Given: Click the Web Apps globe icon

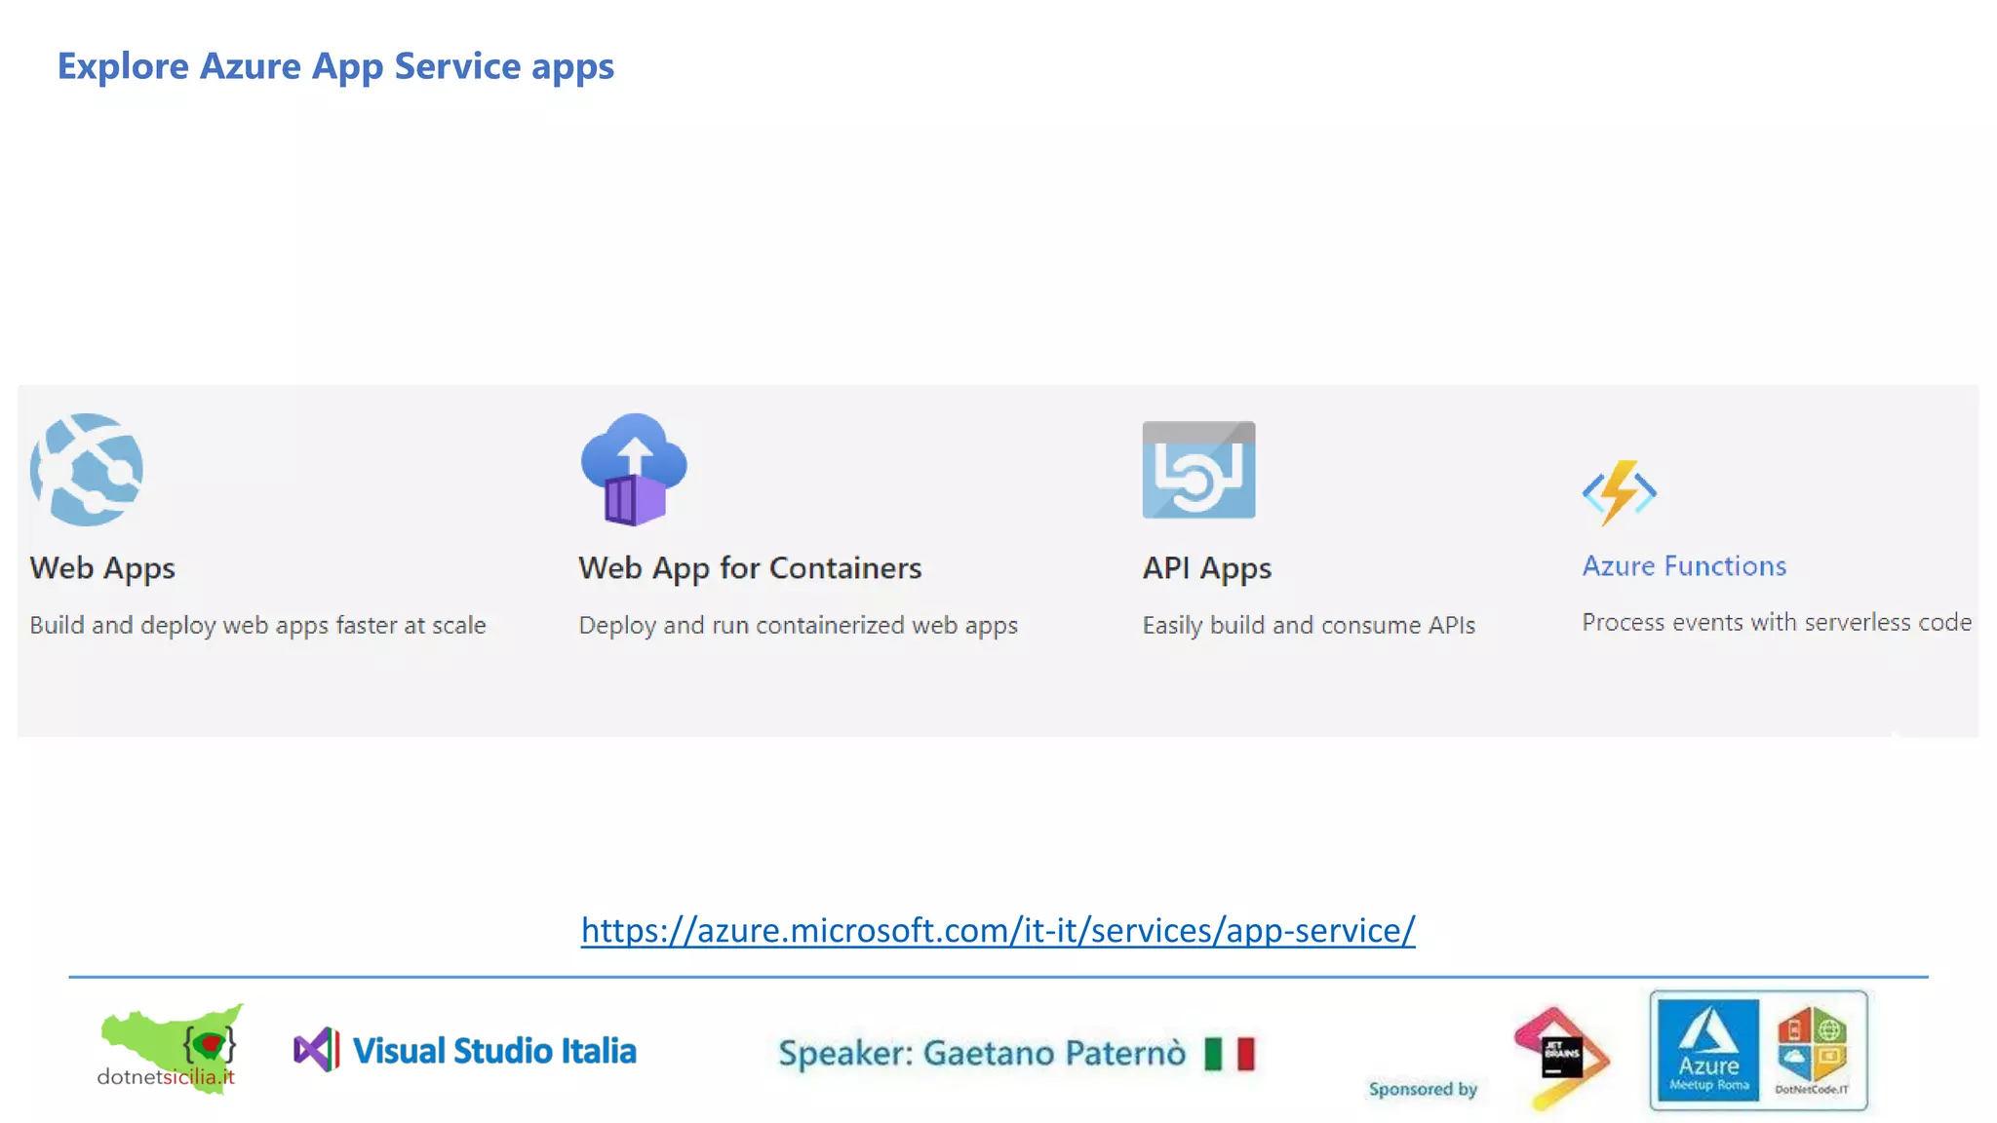Looking at the screenshot, I should (x=87, y=470).
